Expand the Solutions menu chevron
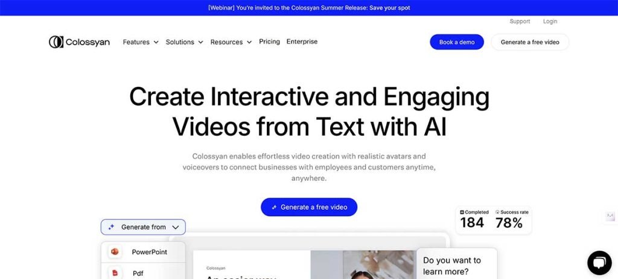 pos(200,42)
